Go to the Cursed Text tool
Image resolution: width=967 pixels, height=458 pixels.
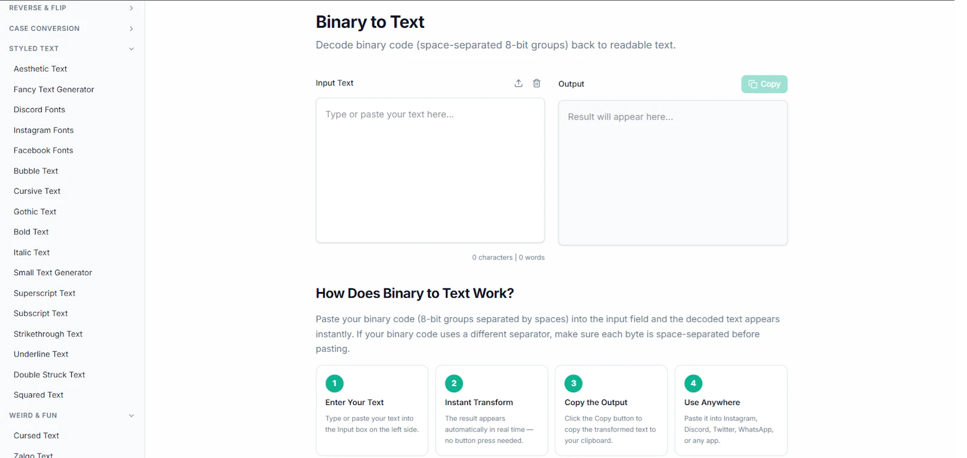click(x=36, y=436)
